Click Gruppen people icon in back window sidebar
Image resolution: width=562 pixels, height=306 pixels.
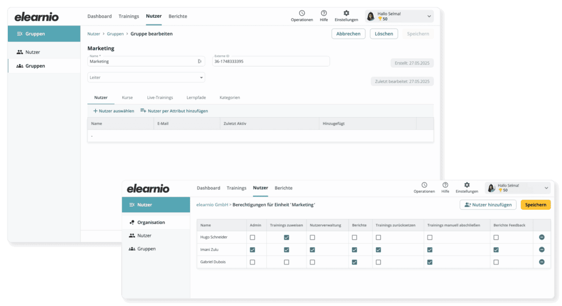pos(20,66)
